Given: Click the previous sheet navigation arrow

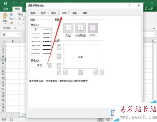Looking at the screenshot, I should tap(6, 114).
